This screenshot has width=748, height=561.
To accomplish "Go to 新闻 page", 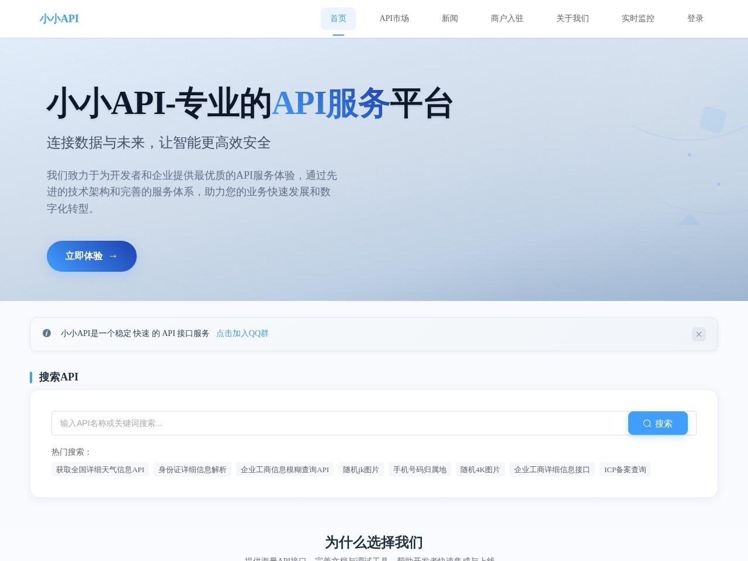I will click(x=449, y=19).
